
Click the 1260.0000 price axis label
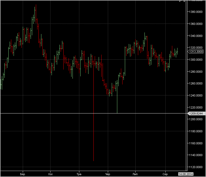tap(196, 83)
